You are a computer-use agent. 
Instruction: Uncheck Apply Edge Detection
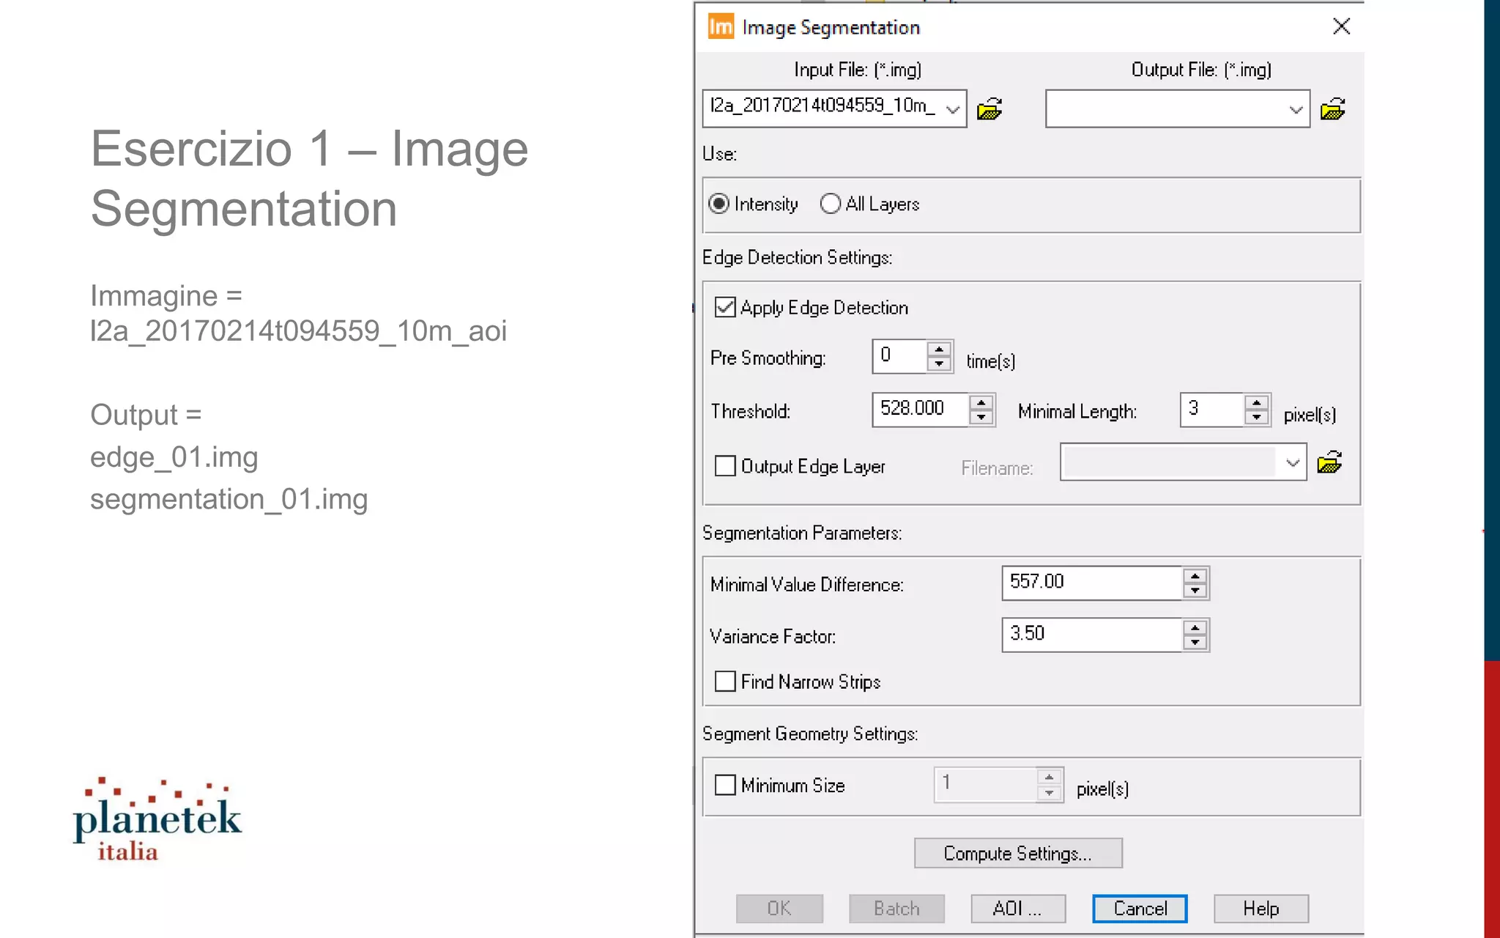pyautogui.click(x=725, y=307)
